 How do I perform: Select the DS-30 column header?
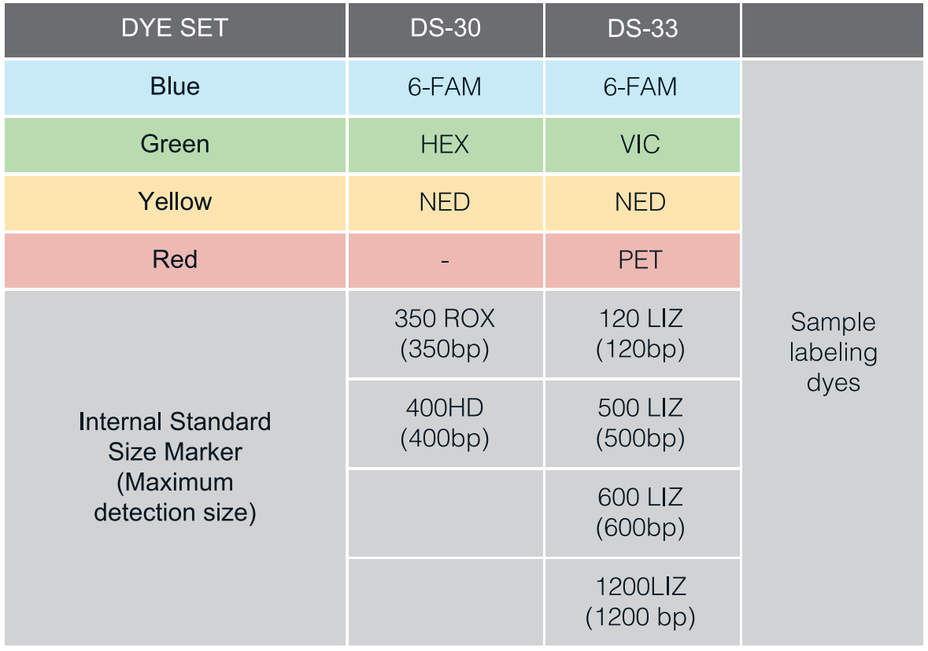click(445, 29)
